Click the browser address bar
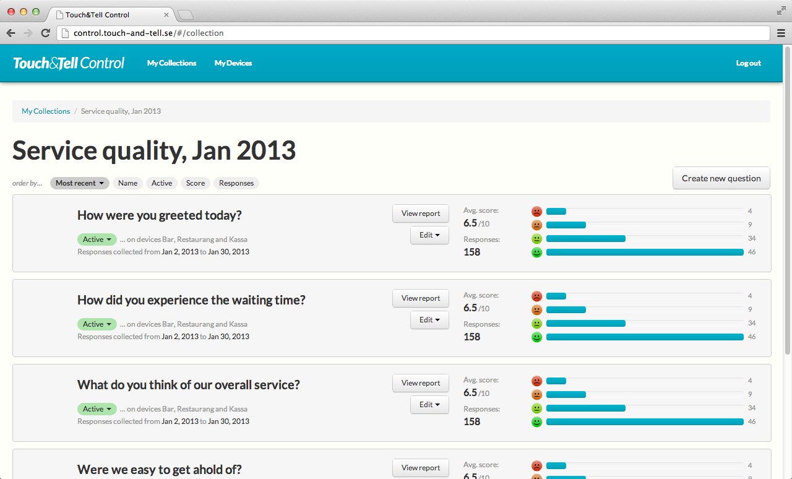This screenshot has height=479, width=792. click(x=413, y=33)
